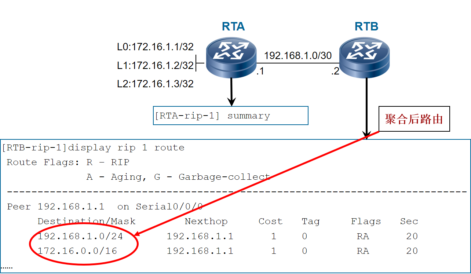Click the 192.168.1.0/24 destination entry

tap(80, 236)
